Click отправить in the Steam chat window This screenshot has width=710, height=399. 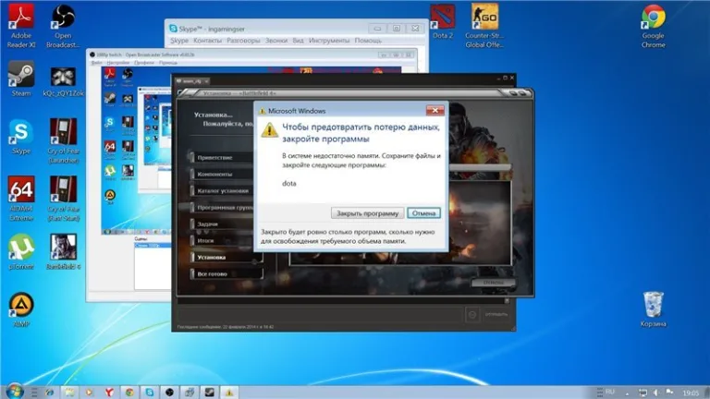click(x=496, y=314)
